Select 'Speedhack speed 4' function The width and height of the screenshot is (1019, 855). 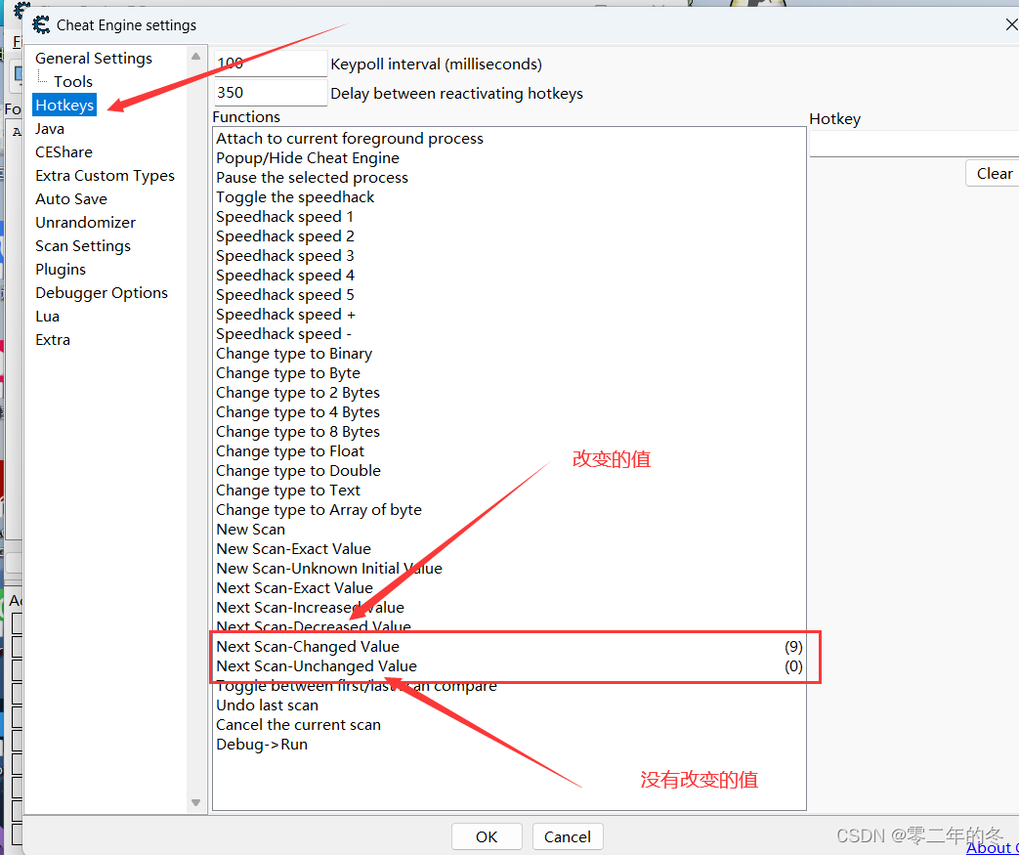[x=509, y=275]
